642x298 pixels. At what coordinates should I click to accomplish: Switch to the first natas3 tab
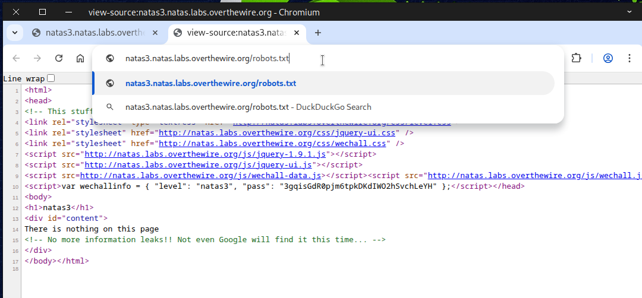click(x=89, y=33)
